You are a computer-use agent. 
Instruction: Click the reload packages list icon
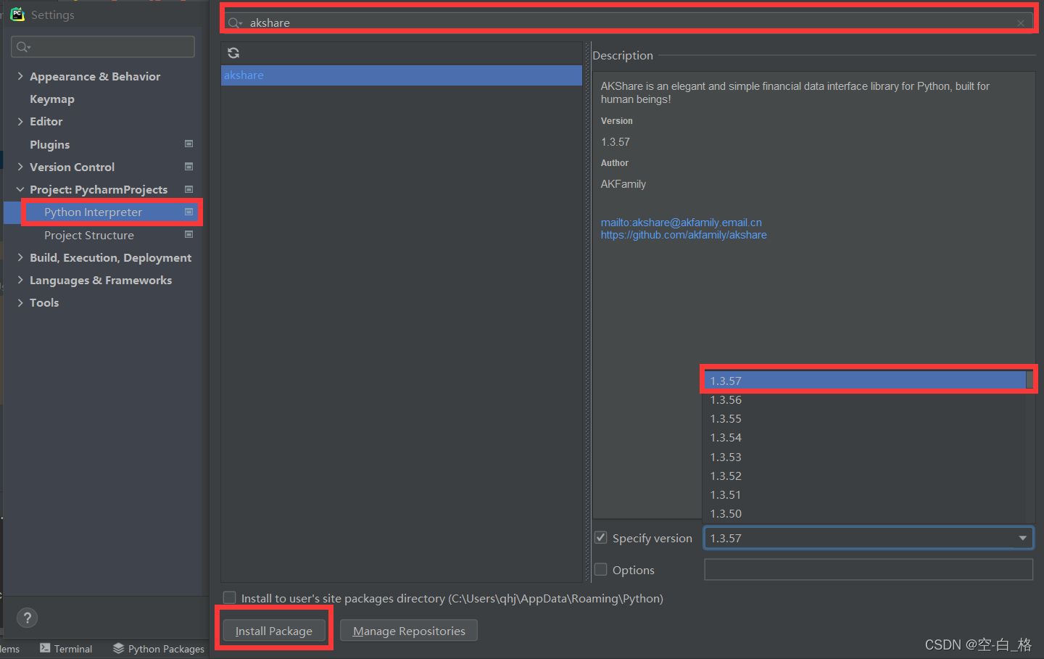(233, 53)
